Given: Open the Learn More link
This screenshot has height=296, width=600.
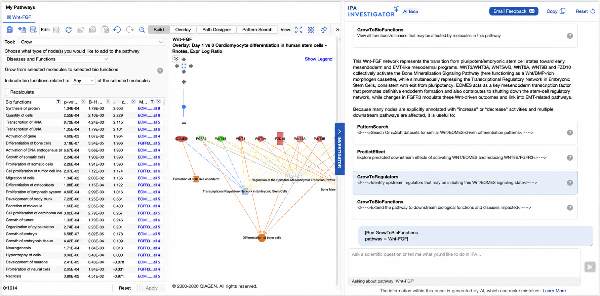Looking at the screenshot, I should (x=554, y=291).
